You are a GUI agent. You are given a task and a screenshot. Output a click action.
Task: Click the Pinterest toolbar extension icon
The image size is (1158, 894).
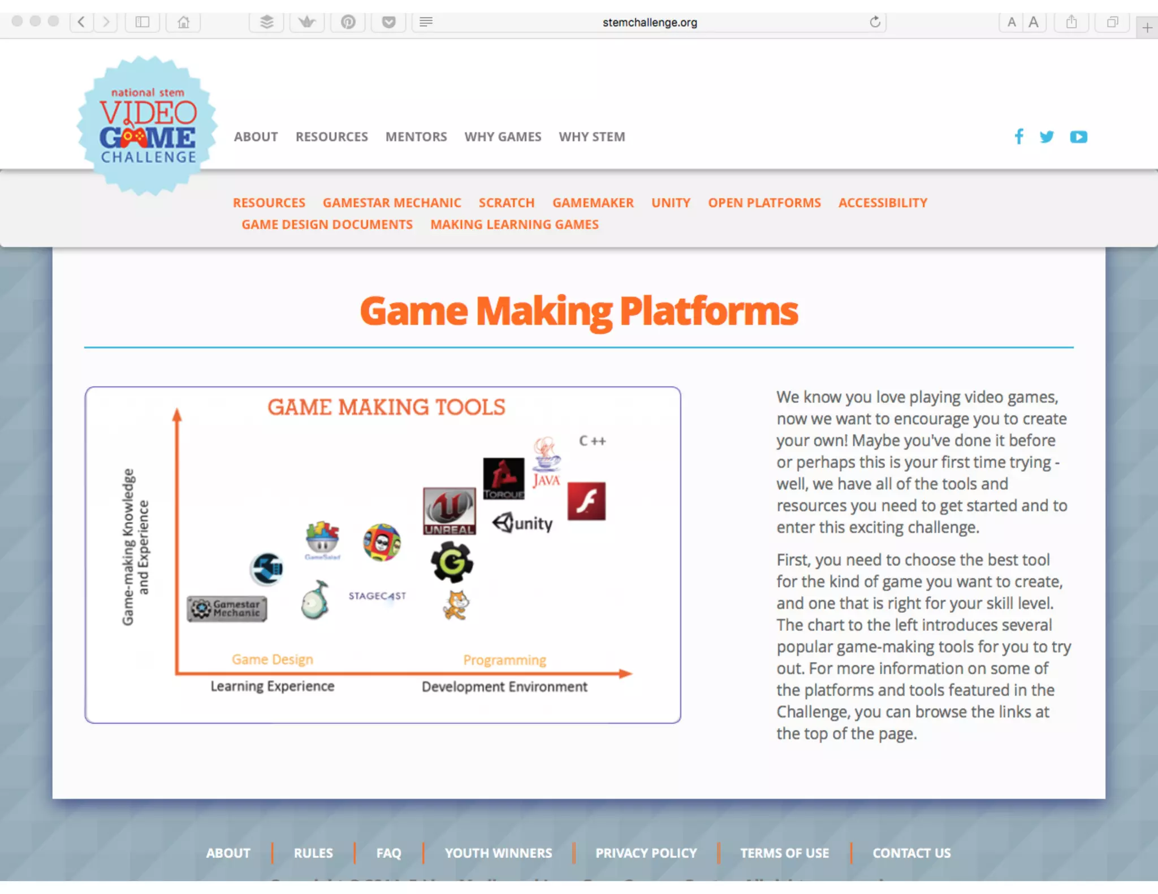point(348,22)
